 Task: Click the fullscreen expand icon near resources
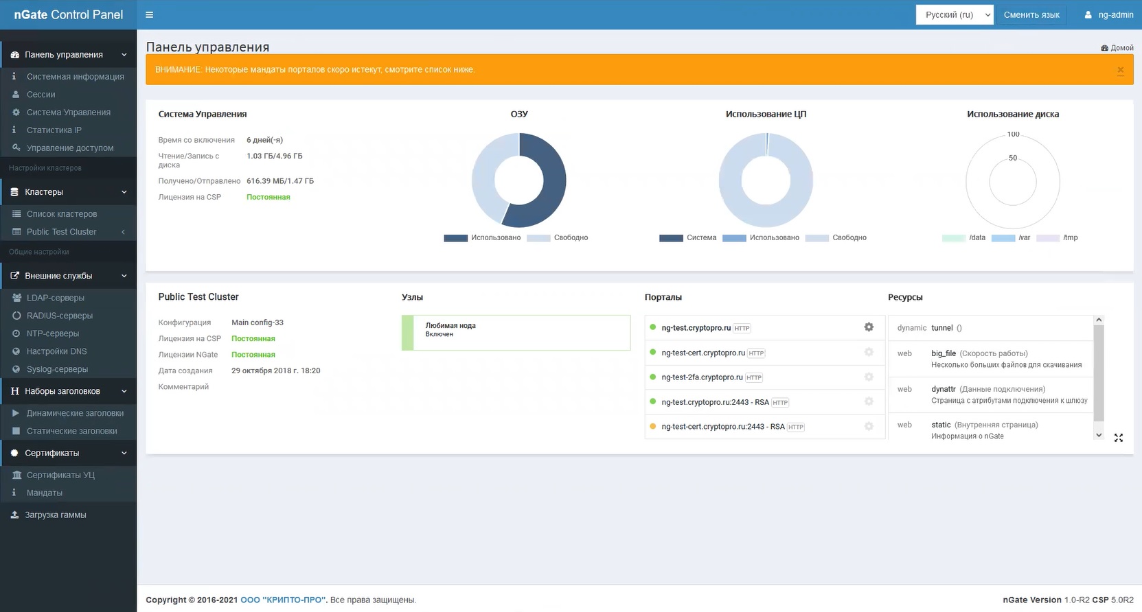1118,438
